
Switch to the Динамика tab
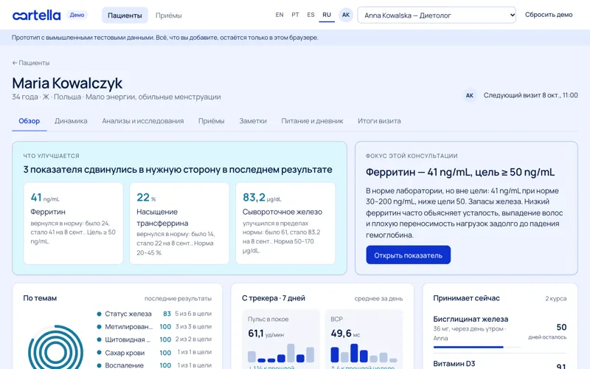[x=71, y=121]
